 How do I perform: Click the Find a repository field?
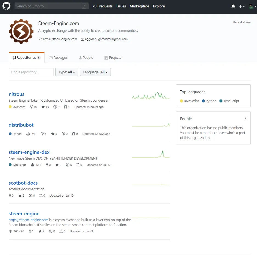[x=31, y=72]
